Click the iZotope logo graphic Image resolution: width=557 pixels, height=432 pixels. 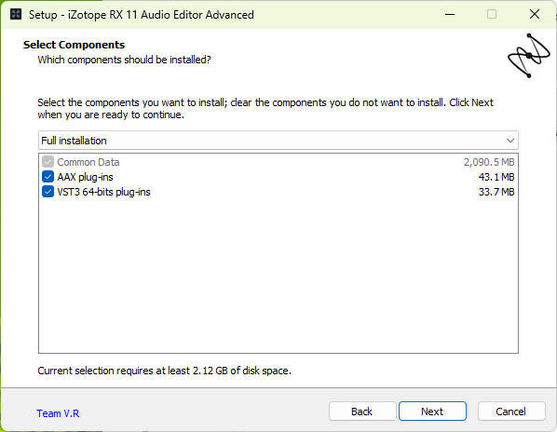[x=528, y=55]
